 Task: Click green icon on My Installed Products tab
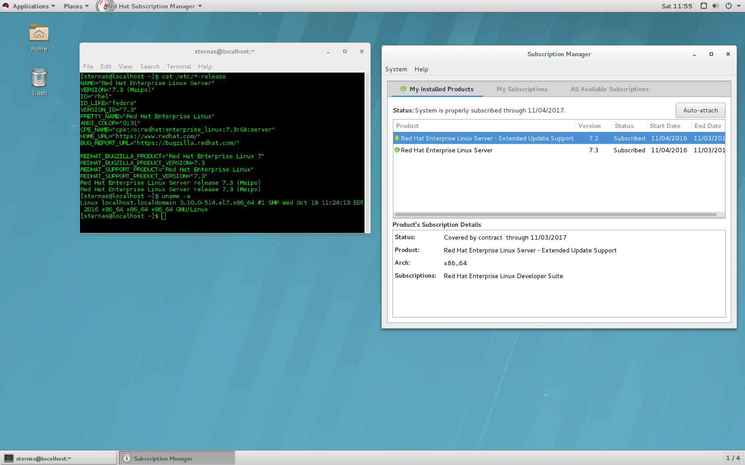click(x=403, y=89)
